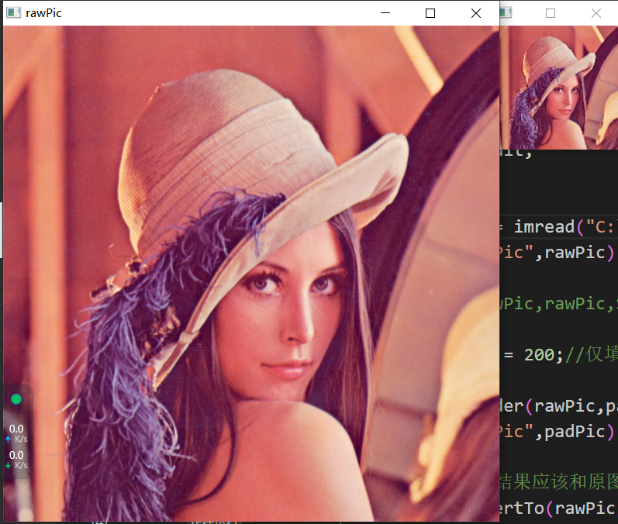
Task: Click padPic variable in the code editor
Action: point(575,432)
